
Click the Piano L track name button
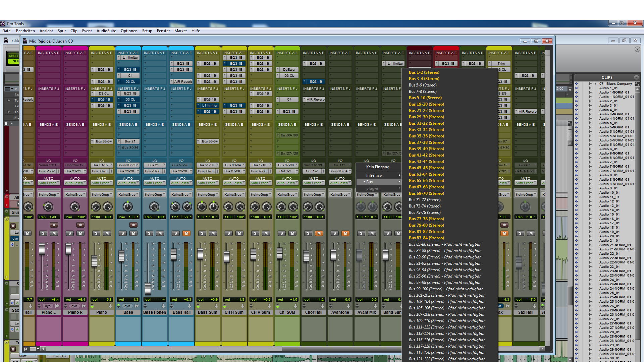pyautogui.click(x=49, y=312)
